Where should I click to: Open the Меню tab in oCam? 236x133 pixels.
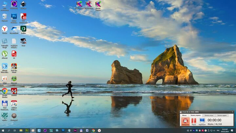(x=184, y=115)
